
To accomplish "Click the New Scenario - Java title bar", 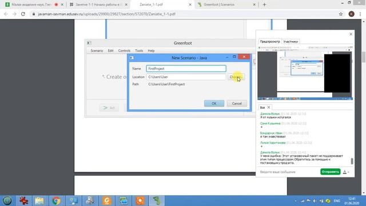I will [x=189, y=58].
